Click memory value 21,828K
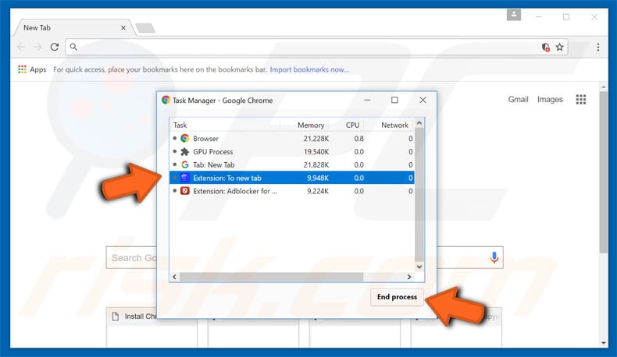 pyautogui.click(x=316, y=165)
